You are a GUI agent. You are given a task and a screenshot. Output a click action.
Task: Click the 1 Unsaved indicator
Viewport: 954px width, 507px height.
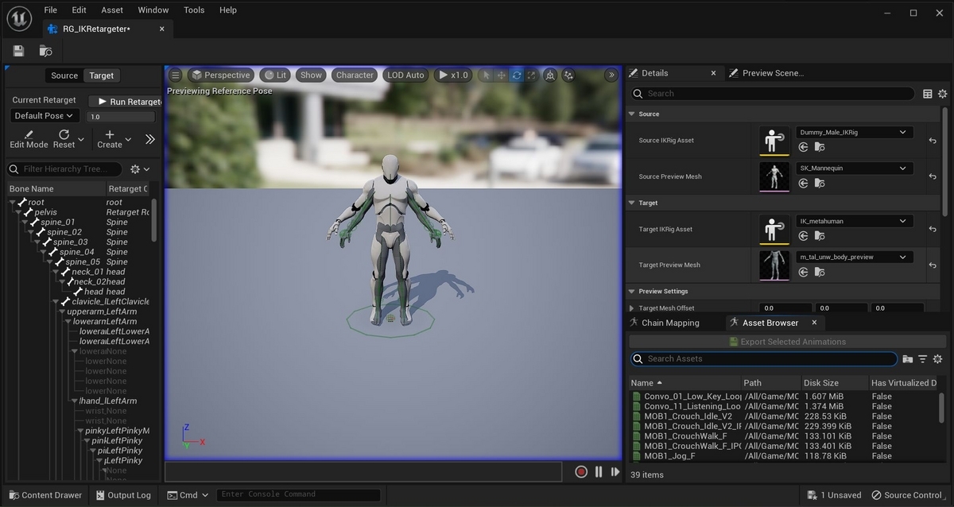point(834,495)
